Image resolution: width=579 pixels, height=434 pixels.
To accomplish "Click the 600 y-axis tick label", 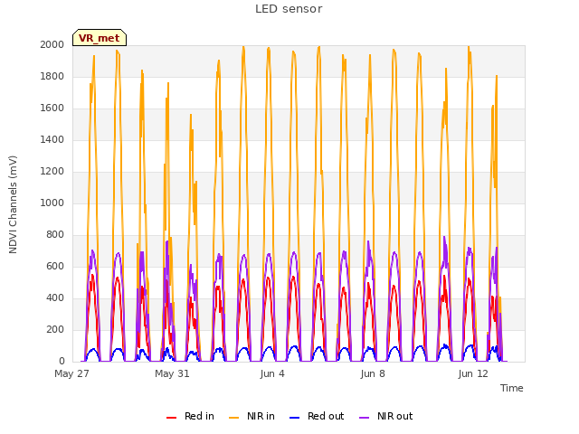I will point(55,266).
